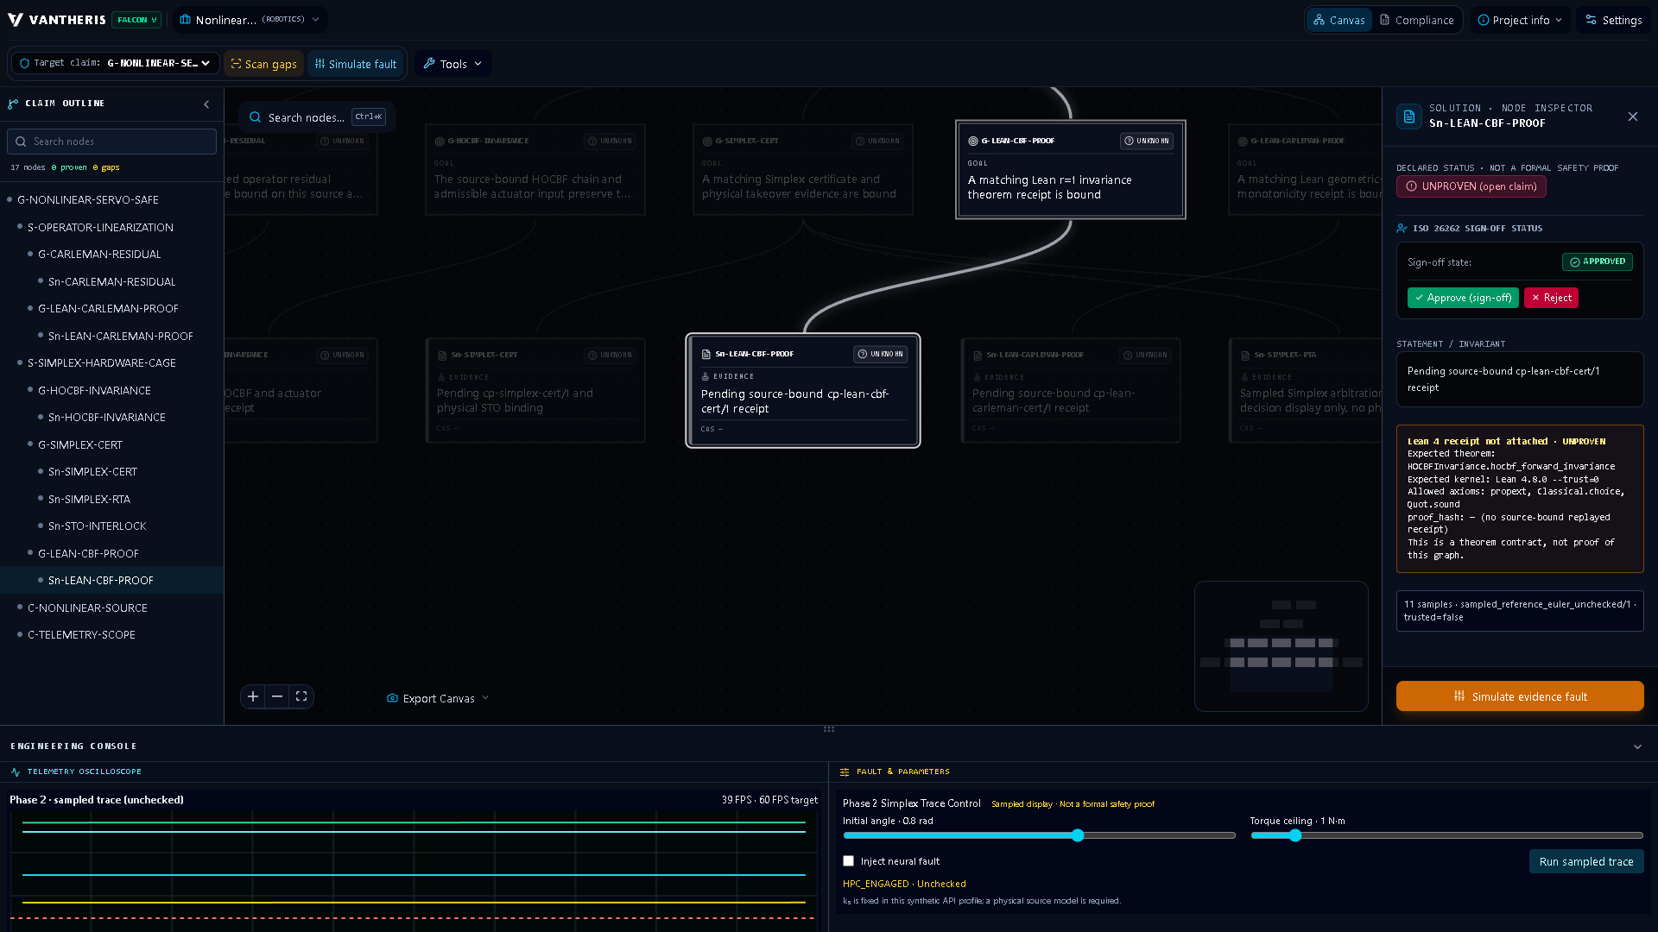Focus the Search nodes field in outline
Viewport: 1658px width, 932px height.
[x=111, y=142]
